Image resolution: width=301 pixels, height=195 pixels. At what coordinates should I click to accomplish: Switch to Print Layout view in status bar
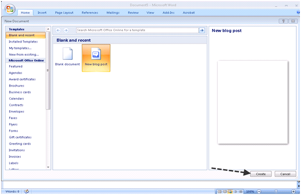220,192
